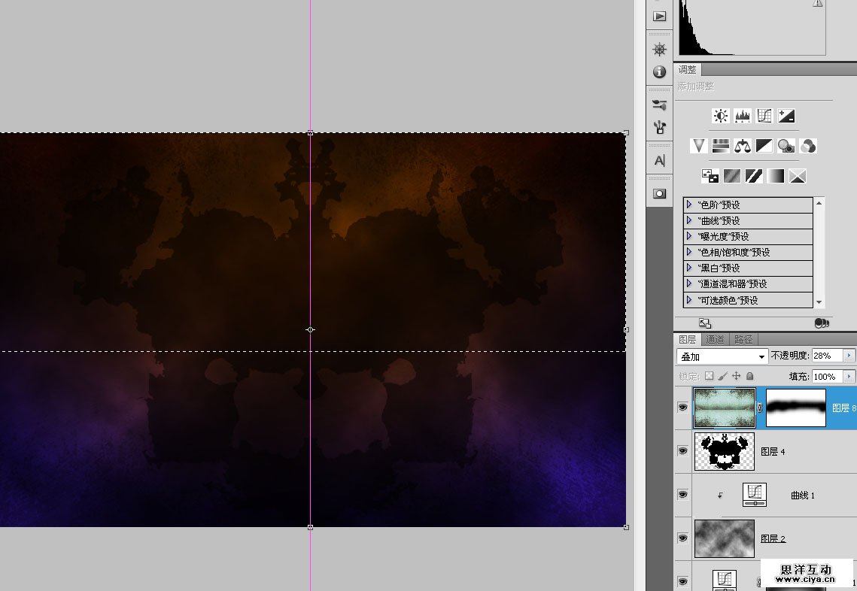This screenshot has height=591, width=857.
Task: Select the 图层 8 layer mask thumbnail
Action: tap(795, 408)
